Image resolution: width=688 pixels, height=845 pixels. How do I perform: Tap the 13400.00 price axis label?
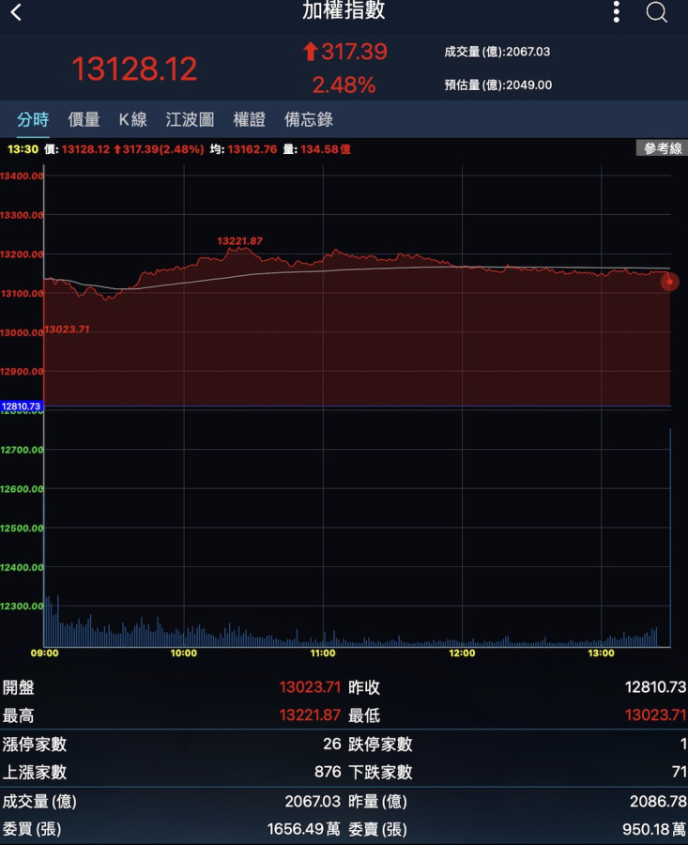[22, 176]
